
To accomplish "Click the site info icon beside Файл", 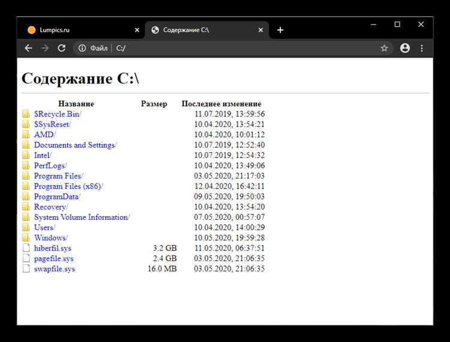I will click(x=83, y=49).
